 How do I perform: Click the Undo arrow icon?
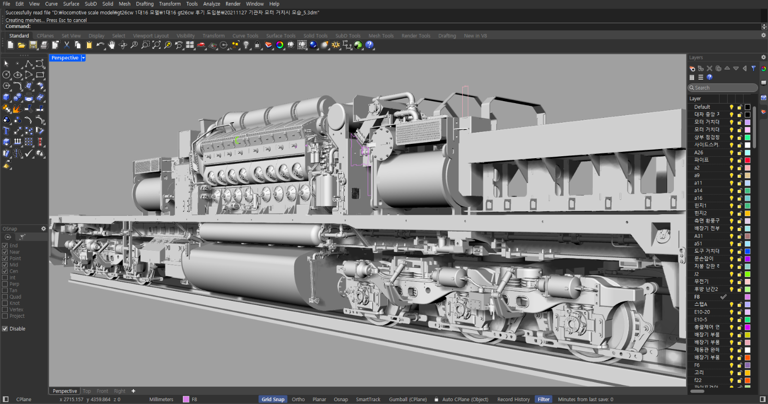point(100,45)
